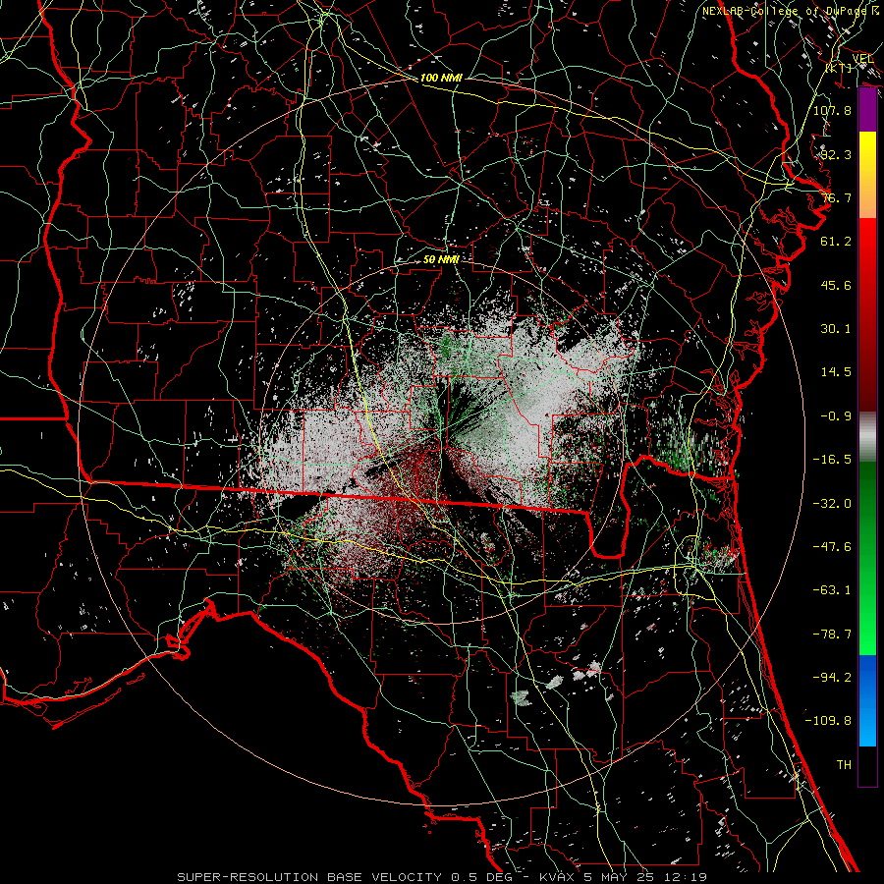
Task: Select the -0.9 legend value
Action: pos(836,416)
